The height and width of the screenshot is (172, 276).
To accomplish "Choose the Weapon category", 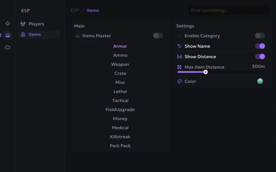I will coord(120,64).
